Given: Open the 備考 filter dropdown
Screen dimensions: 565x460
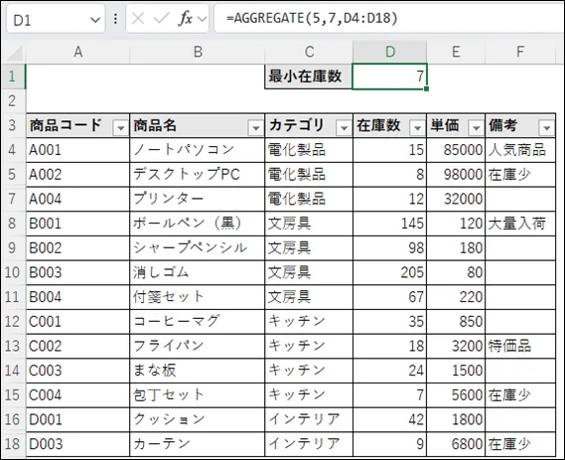Looking at the screenshot, I should (546, 127).
